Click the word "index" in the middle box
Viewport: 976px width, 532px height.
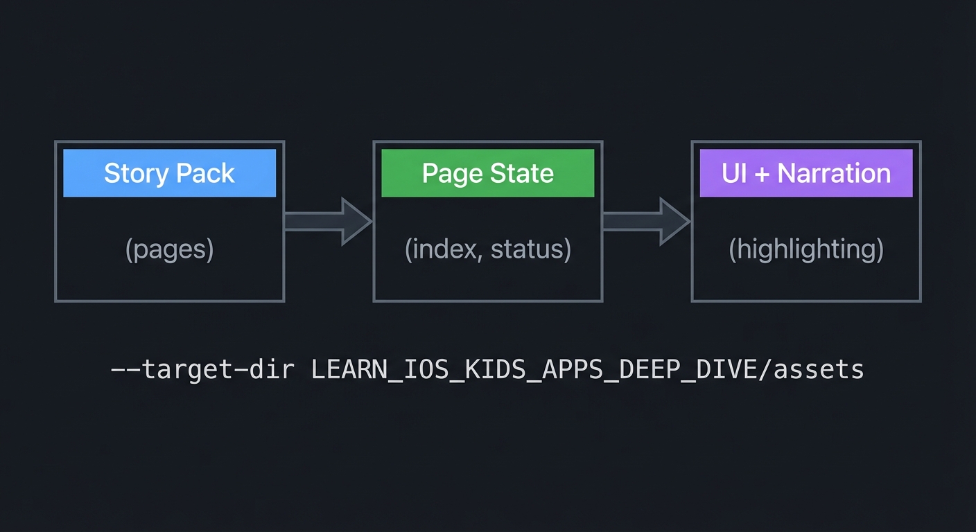pos(446,249)
